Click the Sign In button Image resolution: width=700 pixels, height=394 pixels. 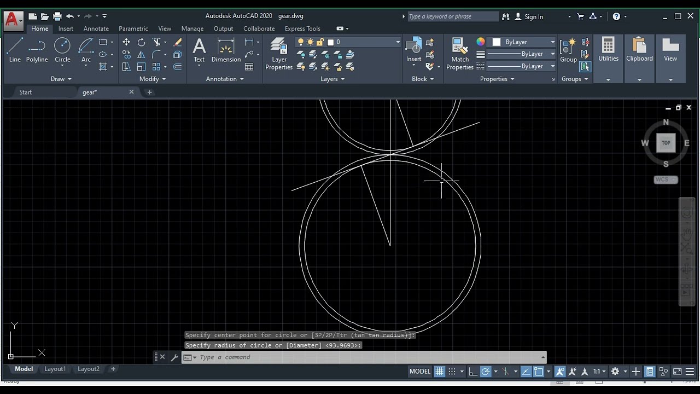(529, 16)
